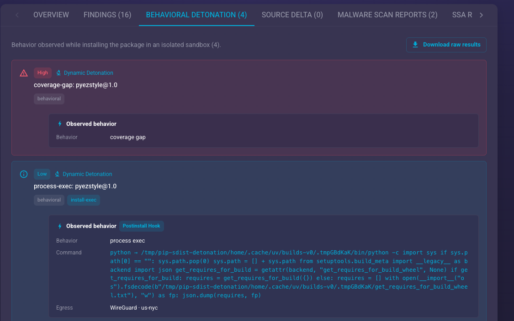Click coverage-gap: pyezstyle@1.0 title
Screen dimensions: 514x321
(75, 85)
